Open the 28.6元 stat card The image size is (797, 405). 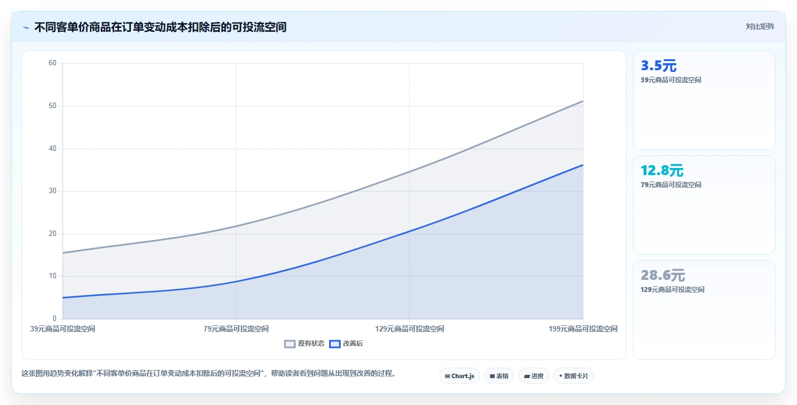(704, 310)
